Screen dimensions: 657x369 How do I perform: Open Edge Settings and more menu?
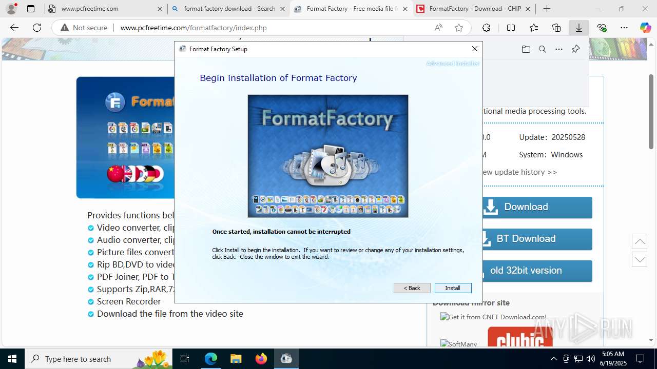[624, 28]
